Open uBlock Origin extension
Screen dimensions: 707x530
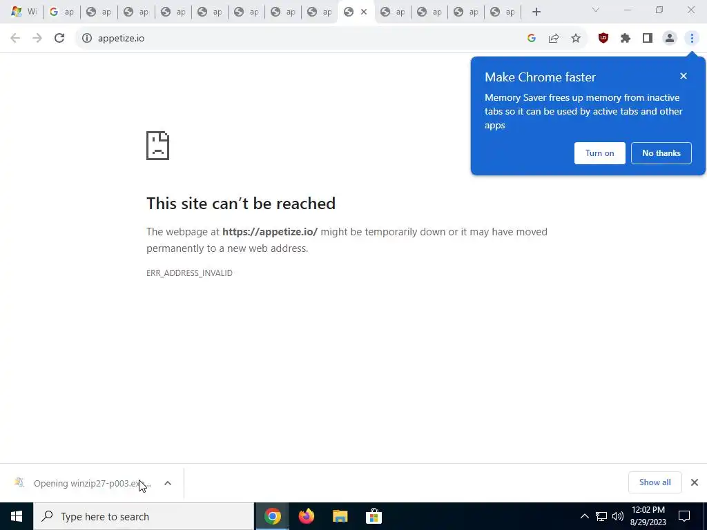coord(603,39)
